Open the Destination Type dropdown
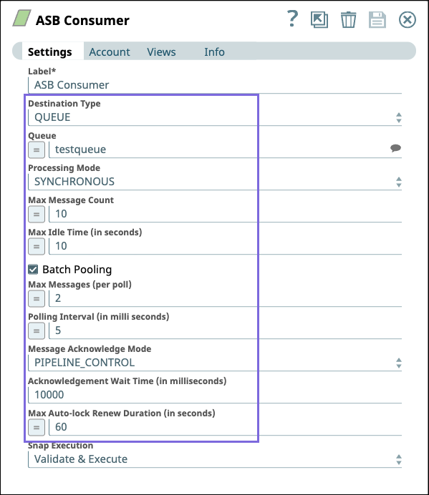429x495 pixels. [215, 117]
